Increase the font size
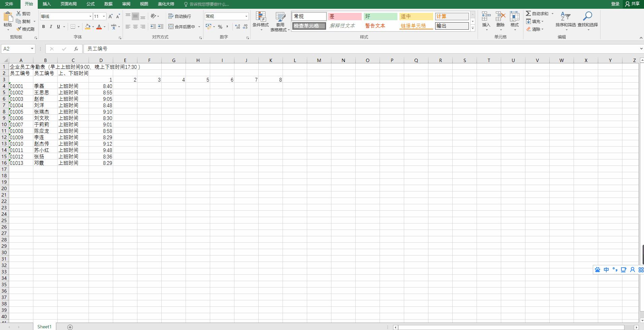 (110, 16)
